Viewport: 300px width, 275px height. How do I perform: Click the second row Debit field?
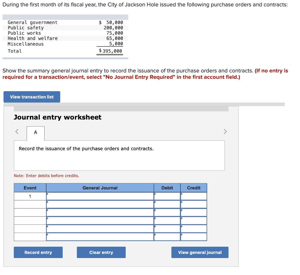(167, 204)
